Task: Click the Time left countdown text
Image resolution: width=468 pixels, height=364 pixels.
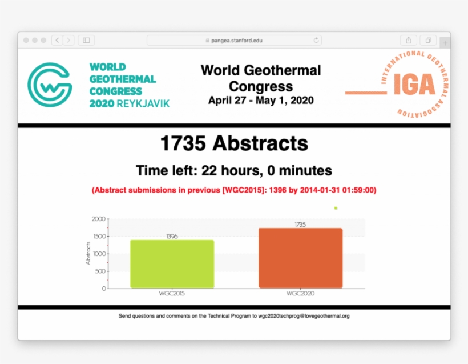Action: [x=233, y=170]
